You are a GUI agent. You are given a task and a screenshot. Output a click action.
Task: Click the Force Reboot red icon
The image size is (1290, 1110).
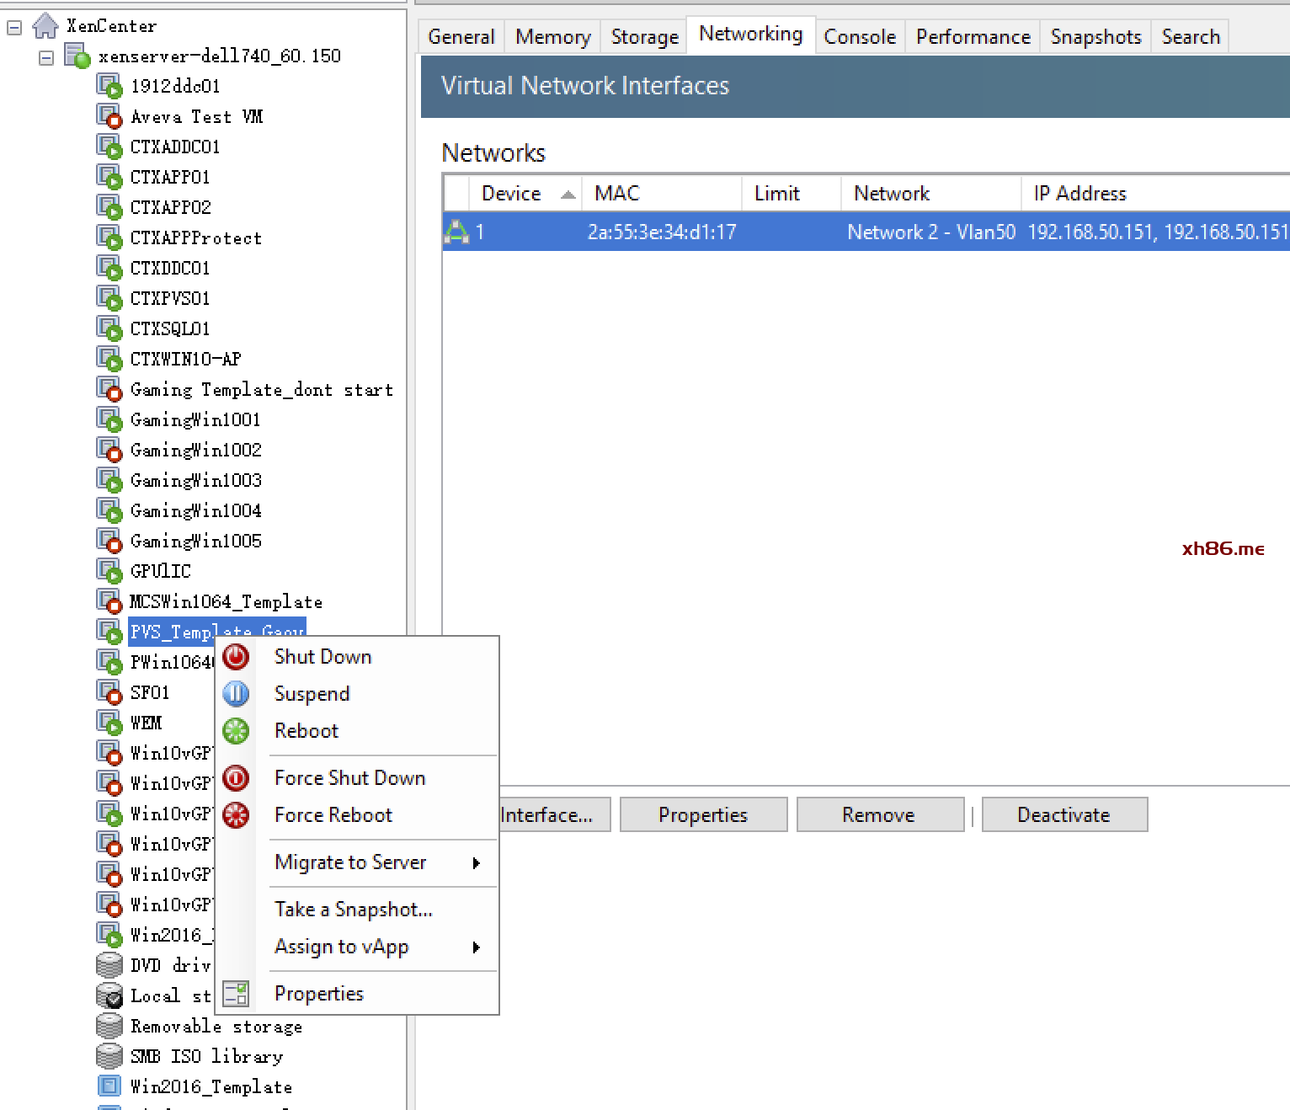click(x=236, y=815)
